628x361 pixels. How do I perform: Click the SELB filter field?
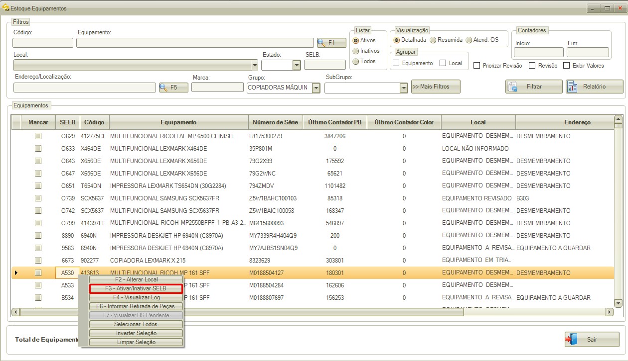coord(325,65)
